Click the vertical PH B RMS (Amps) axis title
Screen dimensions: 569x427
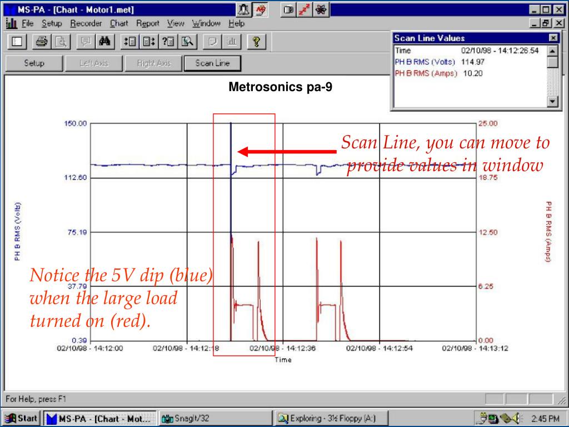548,232
